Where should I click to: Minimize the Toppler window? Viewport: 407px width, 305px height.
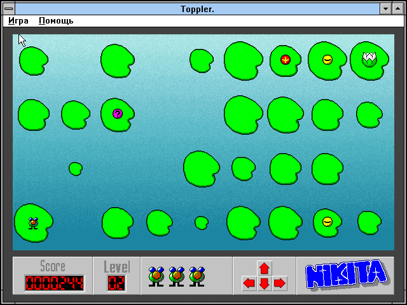tap(386, 9)
